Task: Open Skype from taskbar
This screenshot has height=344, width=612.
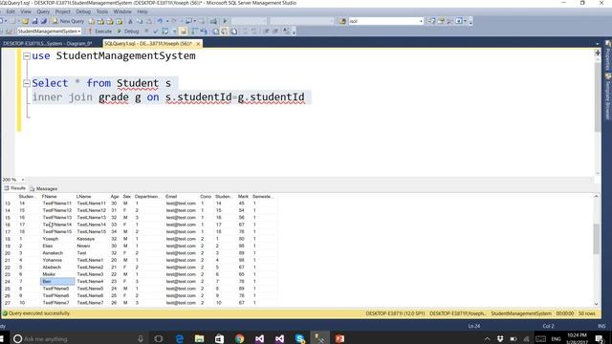Action: pyautogui.click(x=299, y=339)
